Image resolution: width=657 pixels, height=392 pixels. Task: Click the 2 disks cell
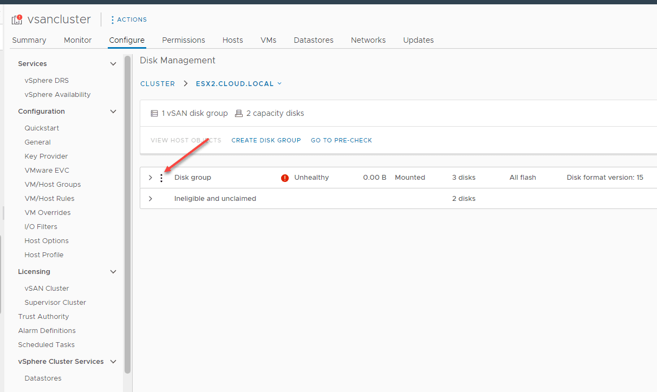pos(464,199)
